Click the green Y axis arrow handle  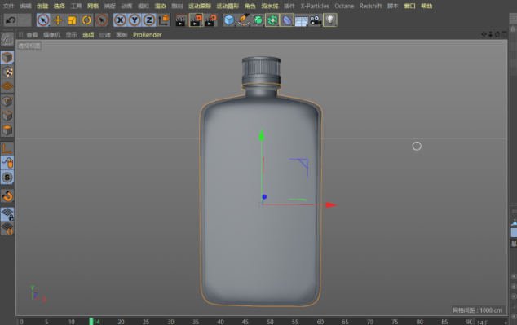(x=262, y=134)
